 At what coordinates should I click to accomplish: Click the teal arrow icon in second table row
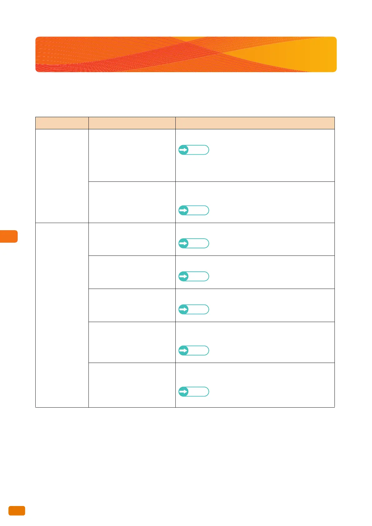click(x=183, y=211)
